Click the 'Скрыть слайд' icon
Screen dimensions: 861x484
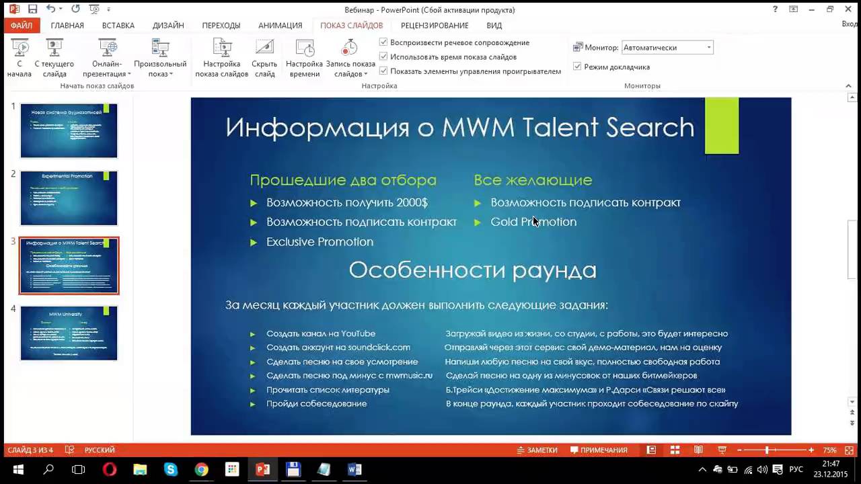(x=264, y=58)
